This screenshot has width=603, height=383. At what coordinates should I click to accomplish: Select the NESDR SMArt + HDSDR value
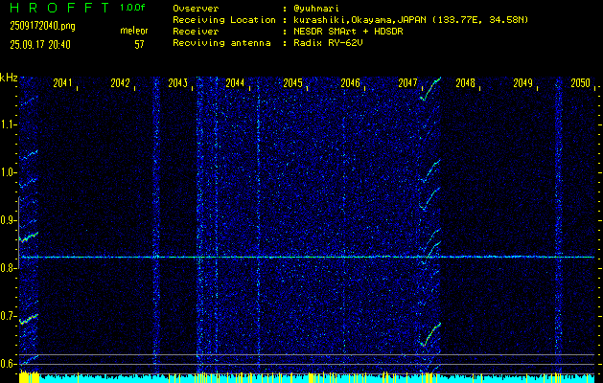[x=348, y=32]
